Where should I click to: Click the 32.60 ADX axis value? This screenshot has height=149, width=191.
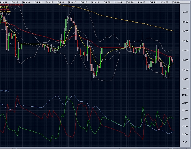point(185,103)
